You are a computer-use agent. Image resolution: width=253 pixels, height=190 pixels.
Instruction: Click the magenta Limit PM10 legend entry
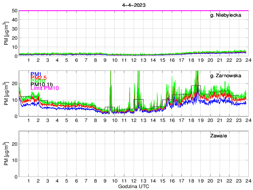pos(45,88)
